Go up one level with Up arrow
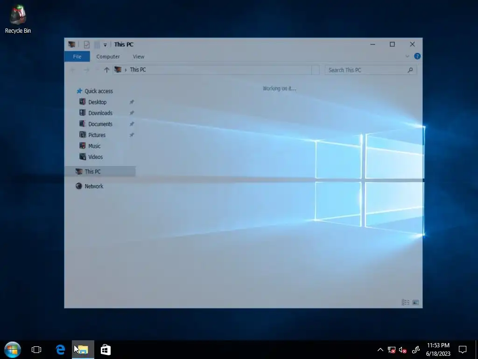 [x=106, y=70]
